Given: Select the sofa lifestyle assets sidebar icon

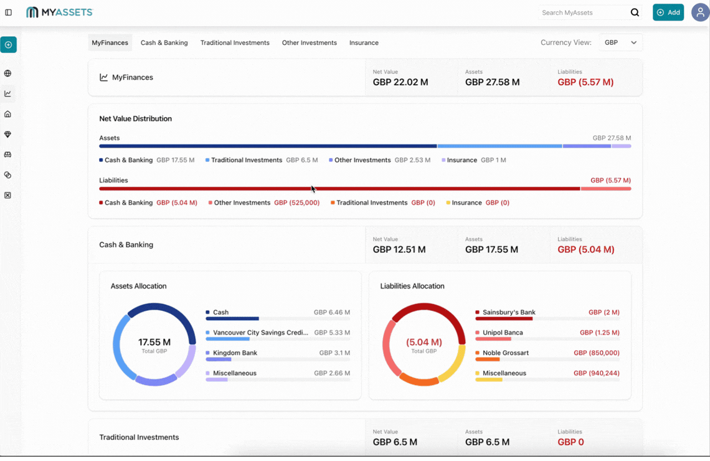Looking at the screenshot, I should pos(8,154).
